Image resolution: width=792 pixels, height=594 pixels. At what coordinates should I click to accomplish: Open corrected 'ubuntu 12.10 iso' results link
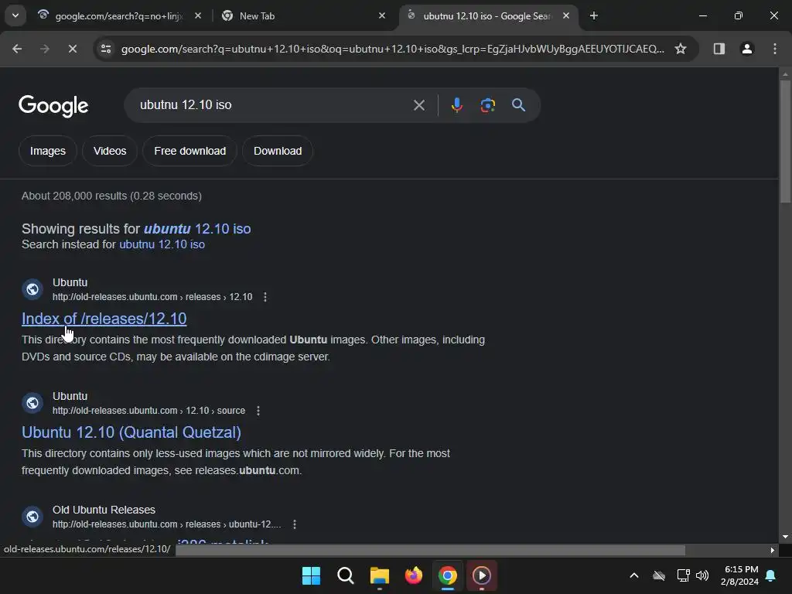click(197, 229)
